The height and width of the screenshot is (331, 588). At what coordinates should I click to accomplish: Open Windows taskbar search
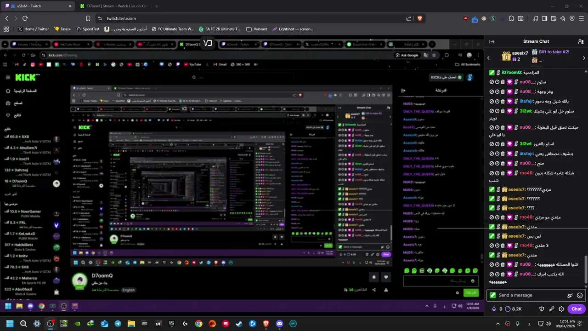pos(23,324)
